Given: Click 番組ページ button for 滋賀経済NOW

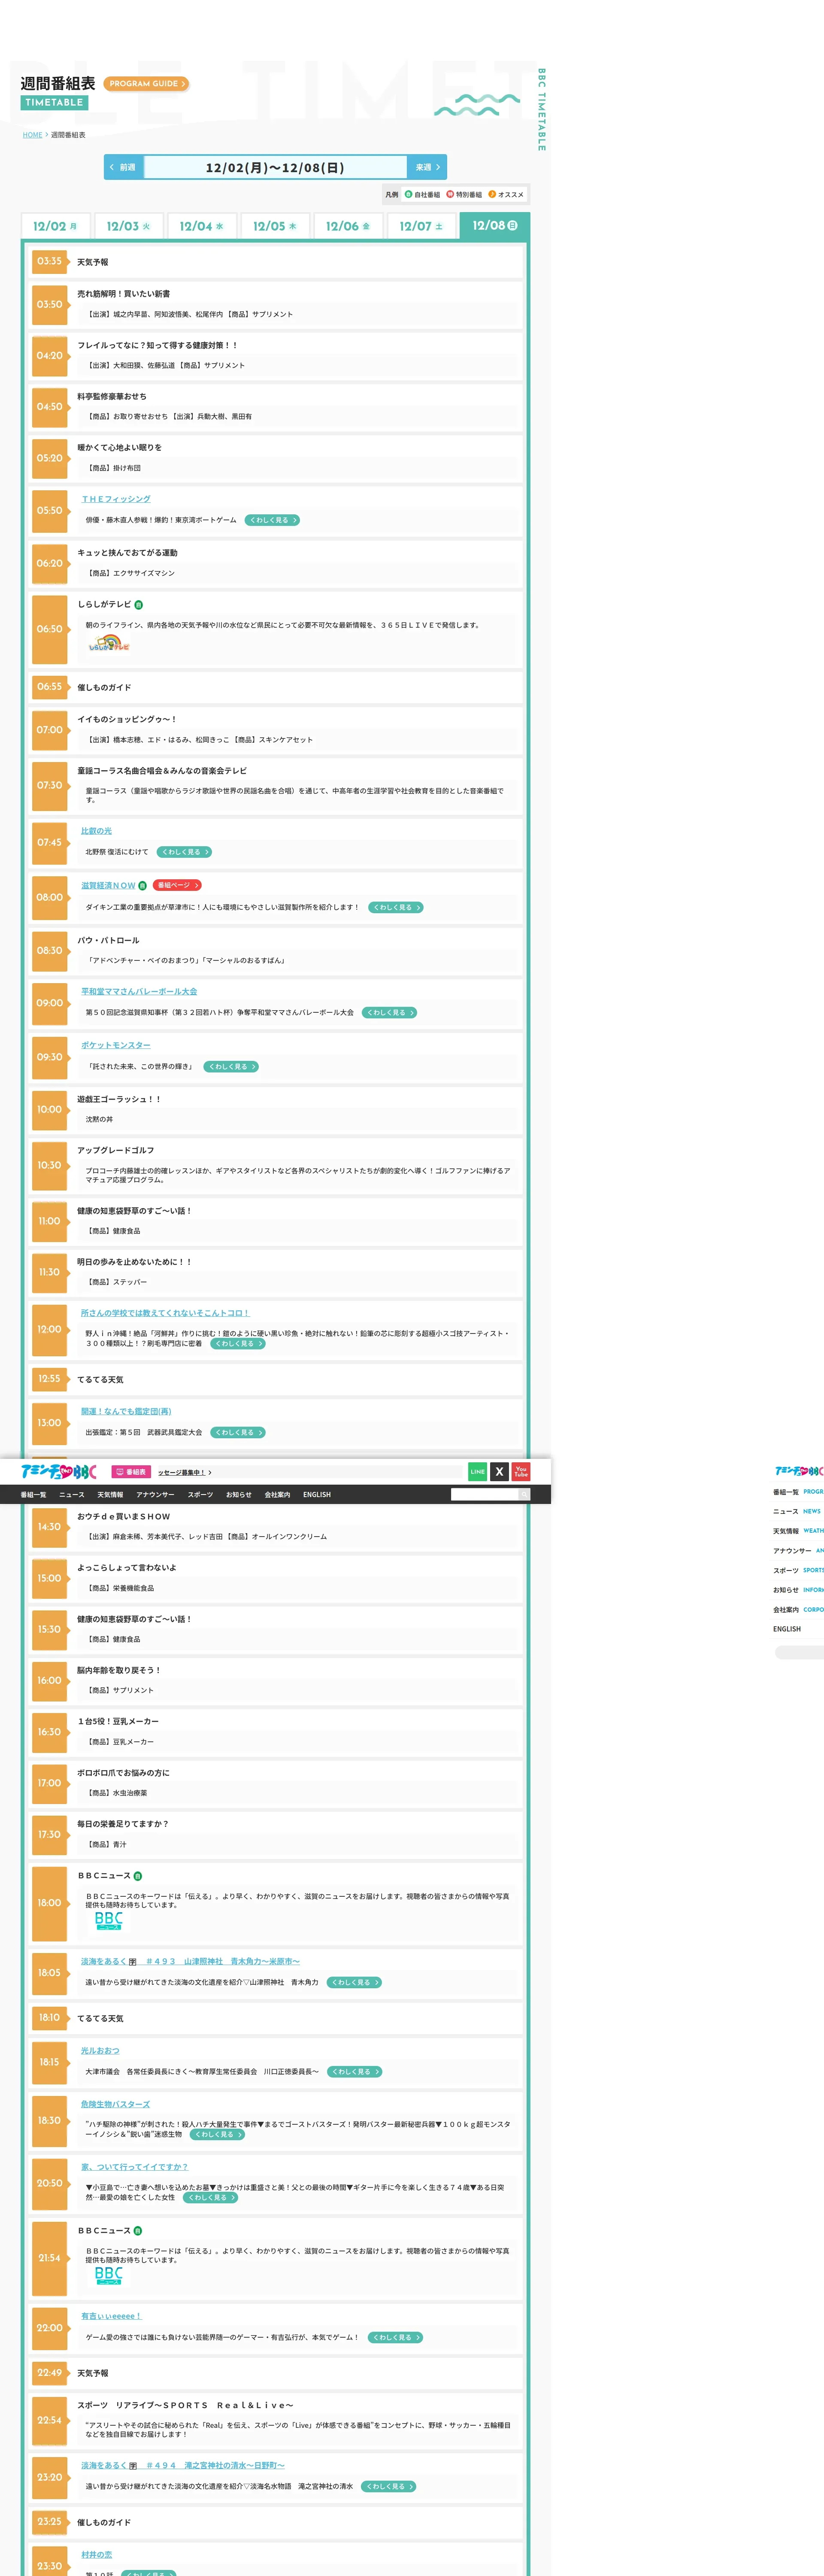Looking at the screenshot, I should click(177, 885).
